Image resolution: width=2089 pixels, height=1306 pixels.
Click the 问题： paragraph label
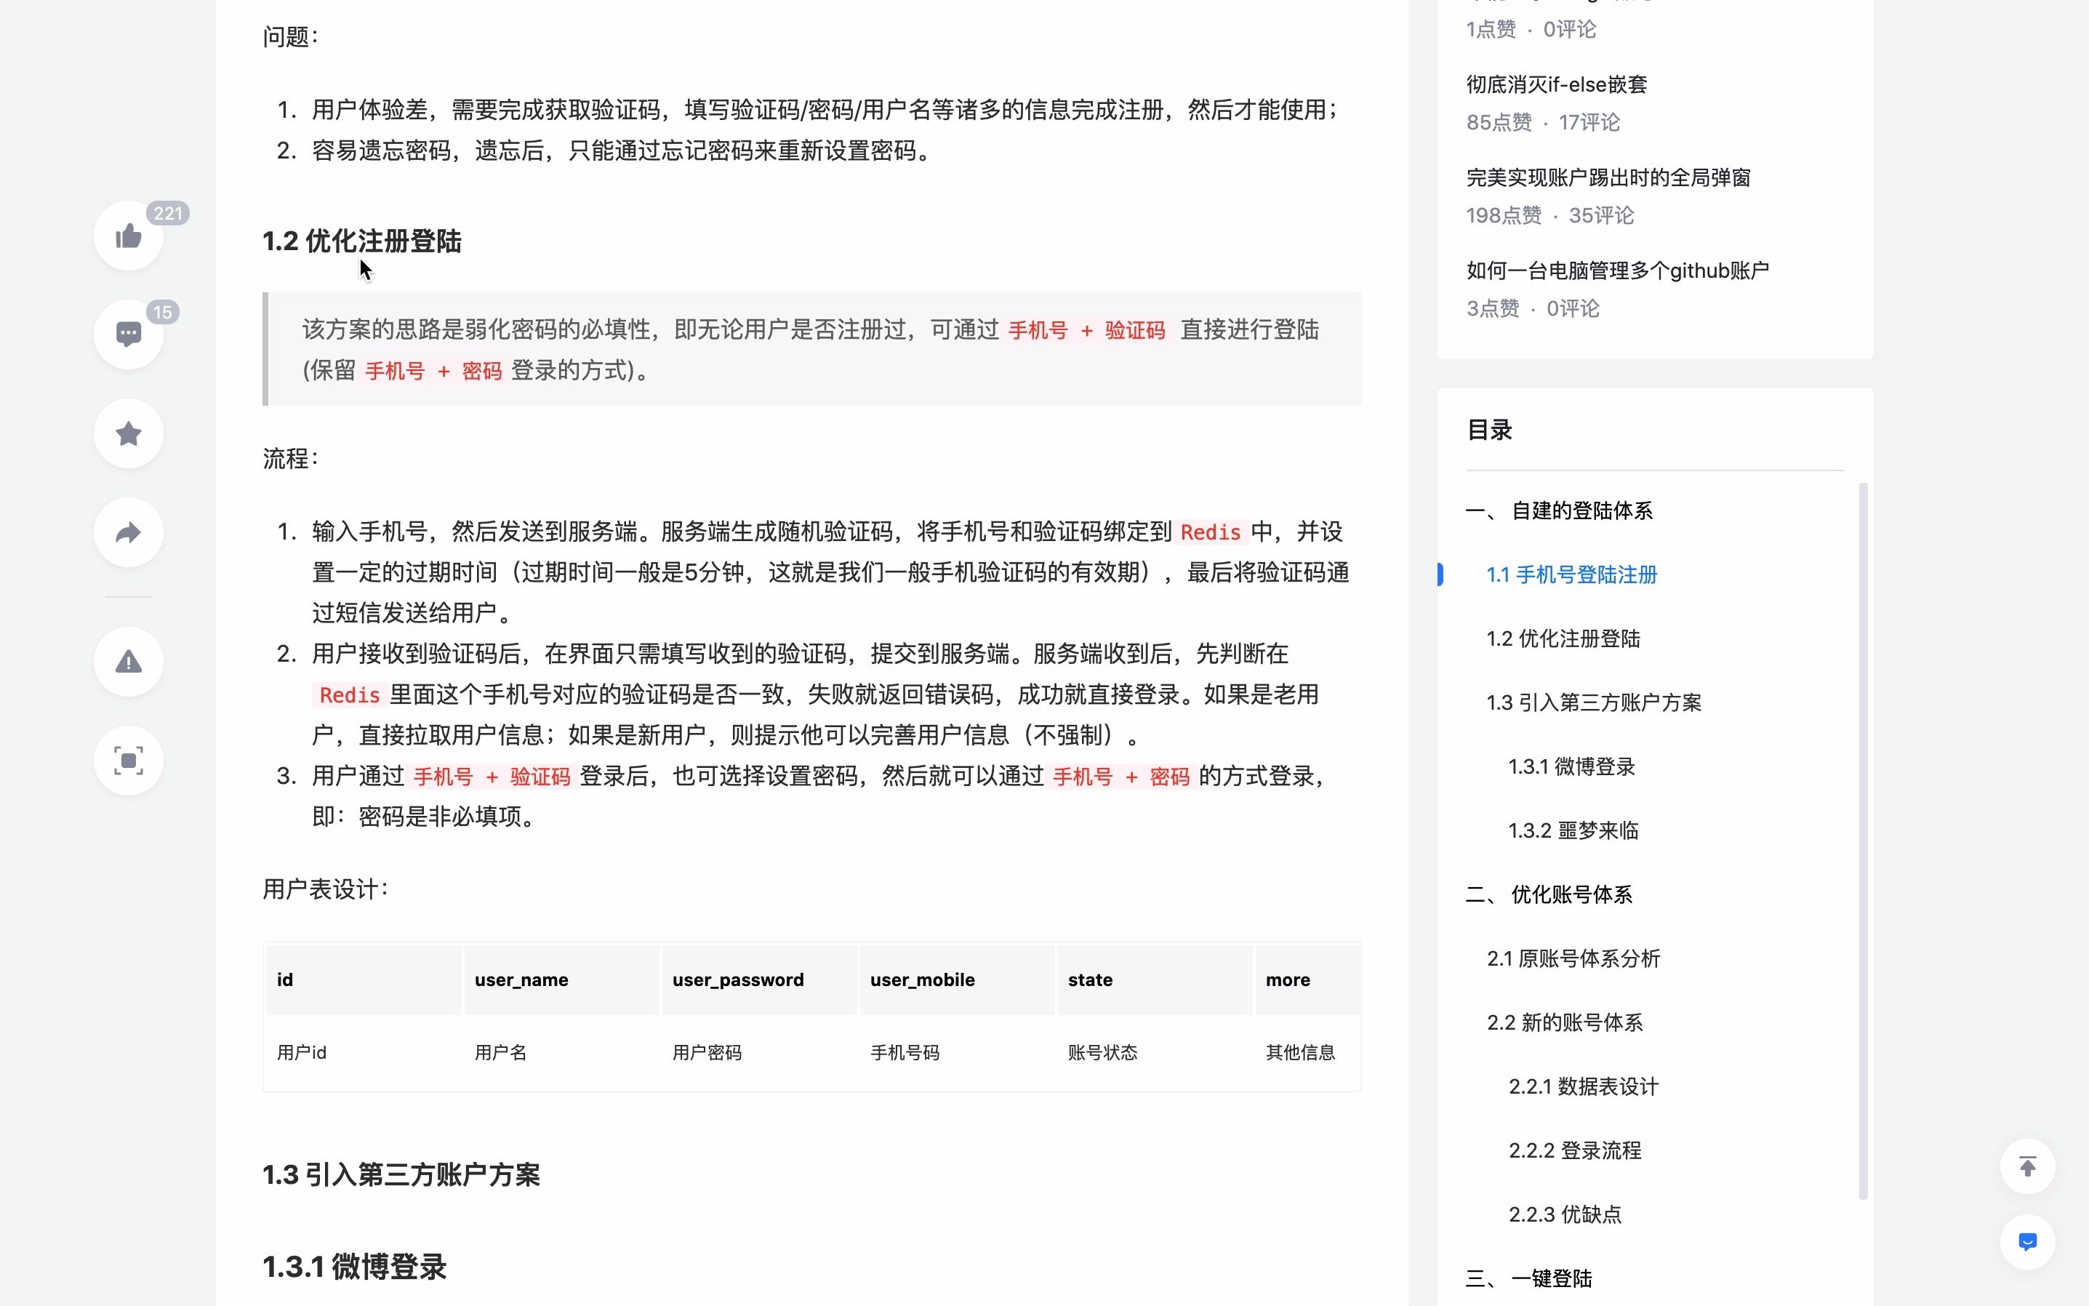coord(291,36)
